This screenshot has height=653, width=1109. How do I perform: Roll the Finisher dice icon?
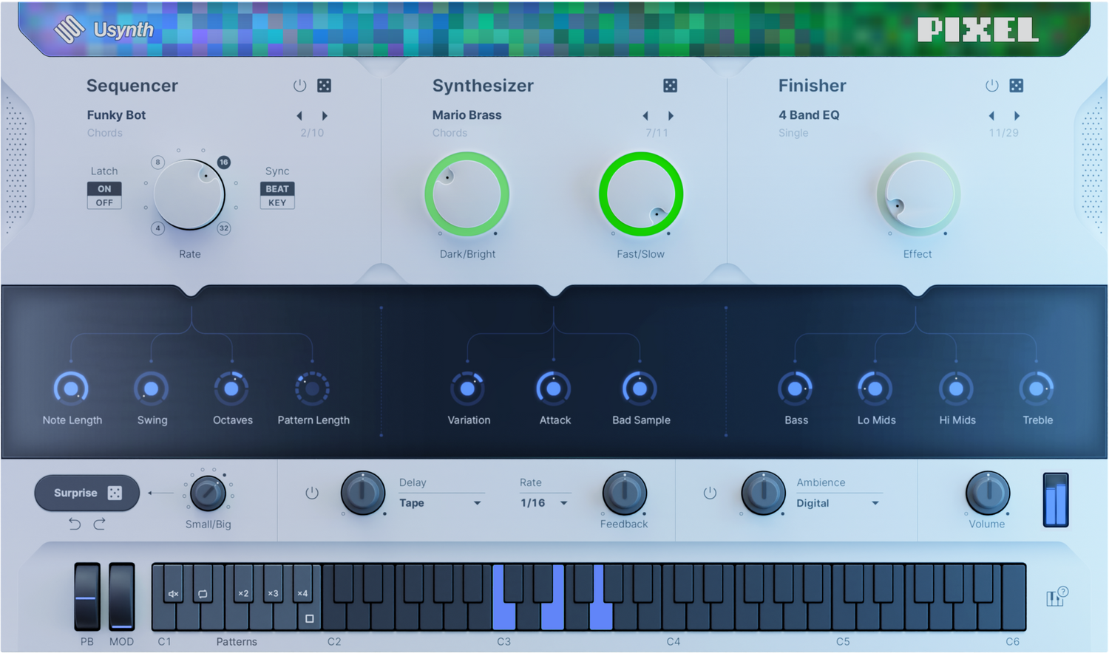(x=1016, y=85)
